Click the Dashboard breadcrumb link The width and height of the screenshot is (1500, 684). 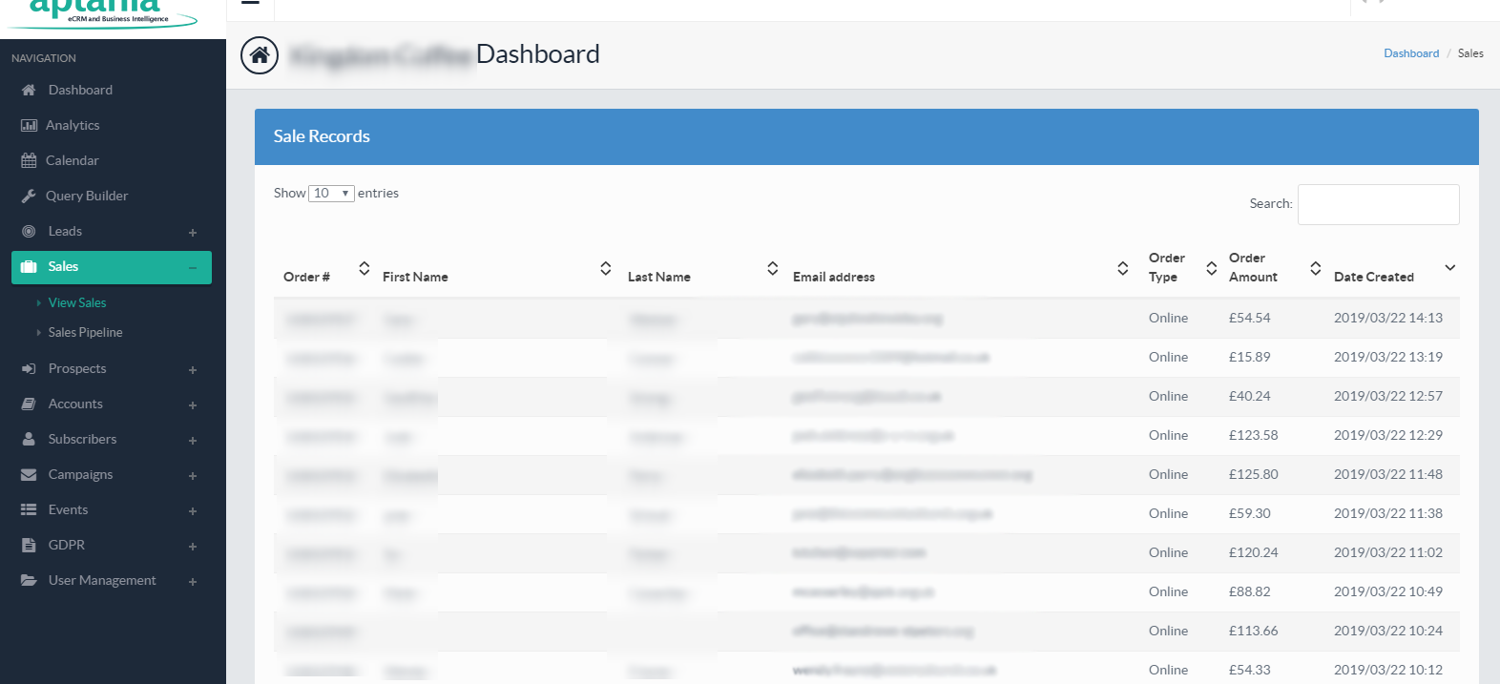click(1410, 53)
